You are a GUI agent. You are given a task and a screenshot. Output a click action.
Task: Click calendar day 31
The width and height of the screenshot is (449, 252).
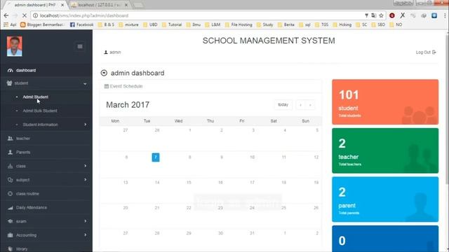click(x=252, y=233)
